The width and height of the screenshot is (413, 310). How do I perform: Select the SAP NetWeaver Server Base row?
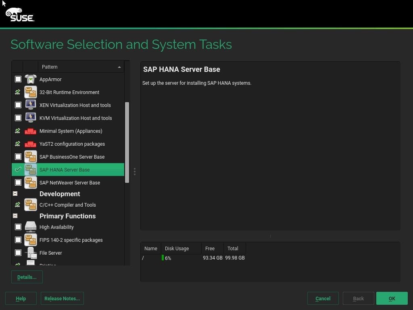click(68, 182)
